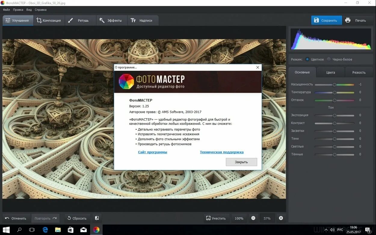Open the Надписи tab

(x=143, y=20)
